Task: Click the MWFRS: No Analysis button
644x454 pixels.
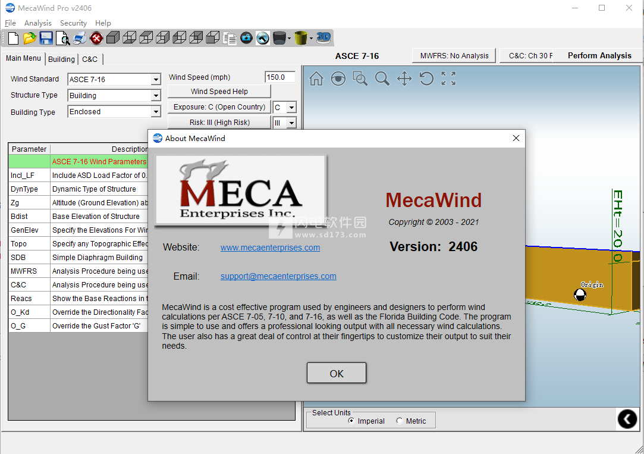Action: (x=454, y=56)
